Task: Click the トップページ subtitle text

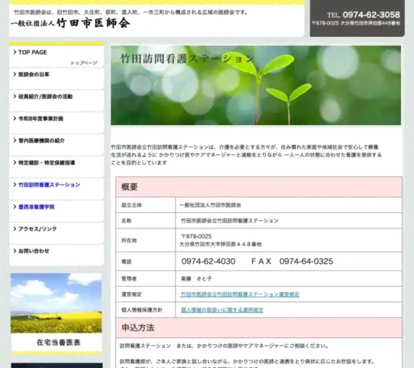Action: (84, 63)
